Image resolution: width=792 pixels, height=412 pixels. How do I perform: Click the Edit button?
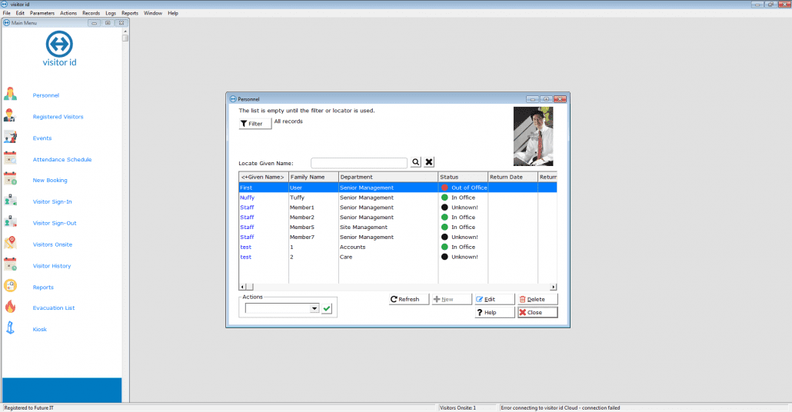coord(494,299)
